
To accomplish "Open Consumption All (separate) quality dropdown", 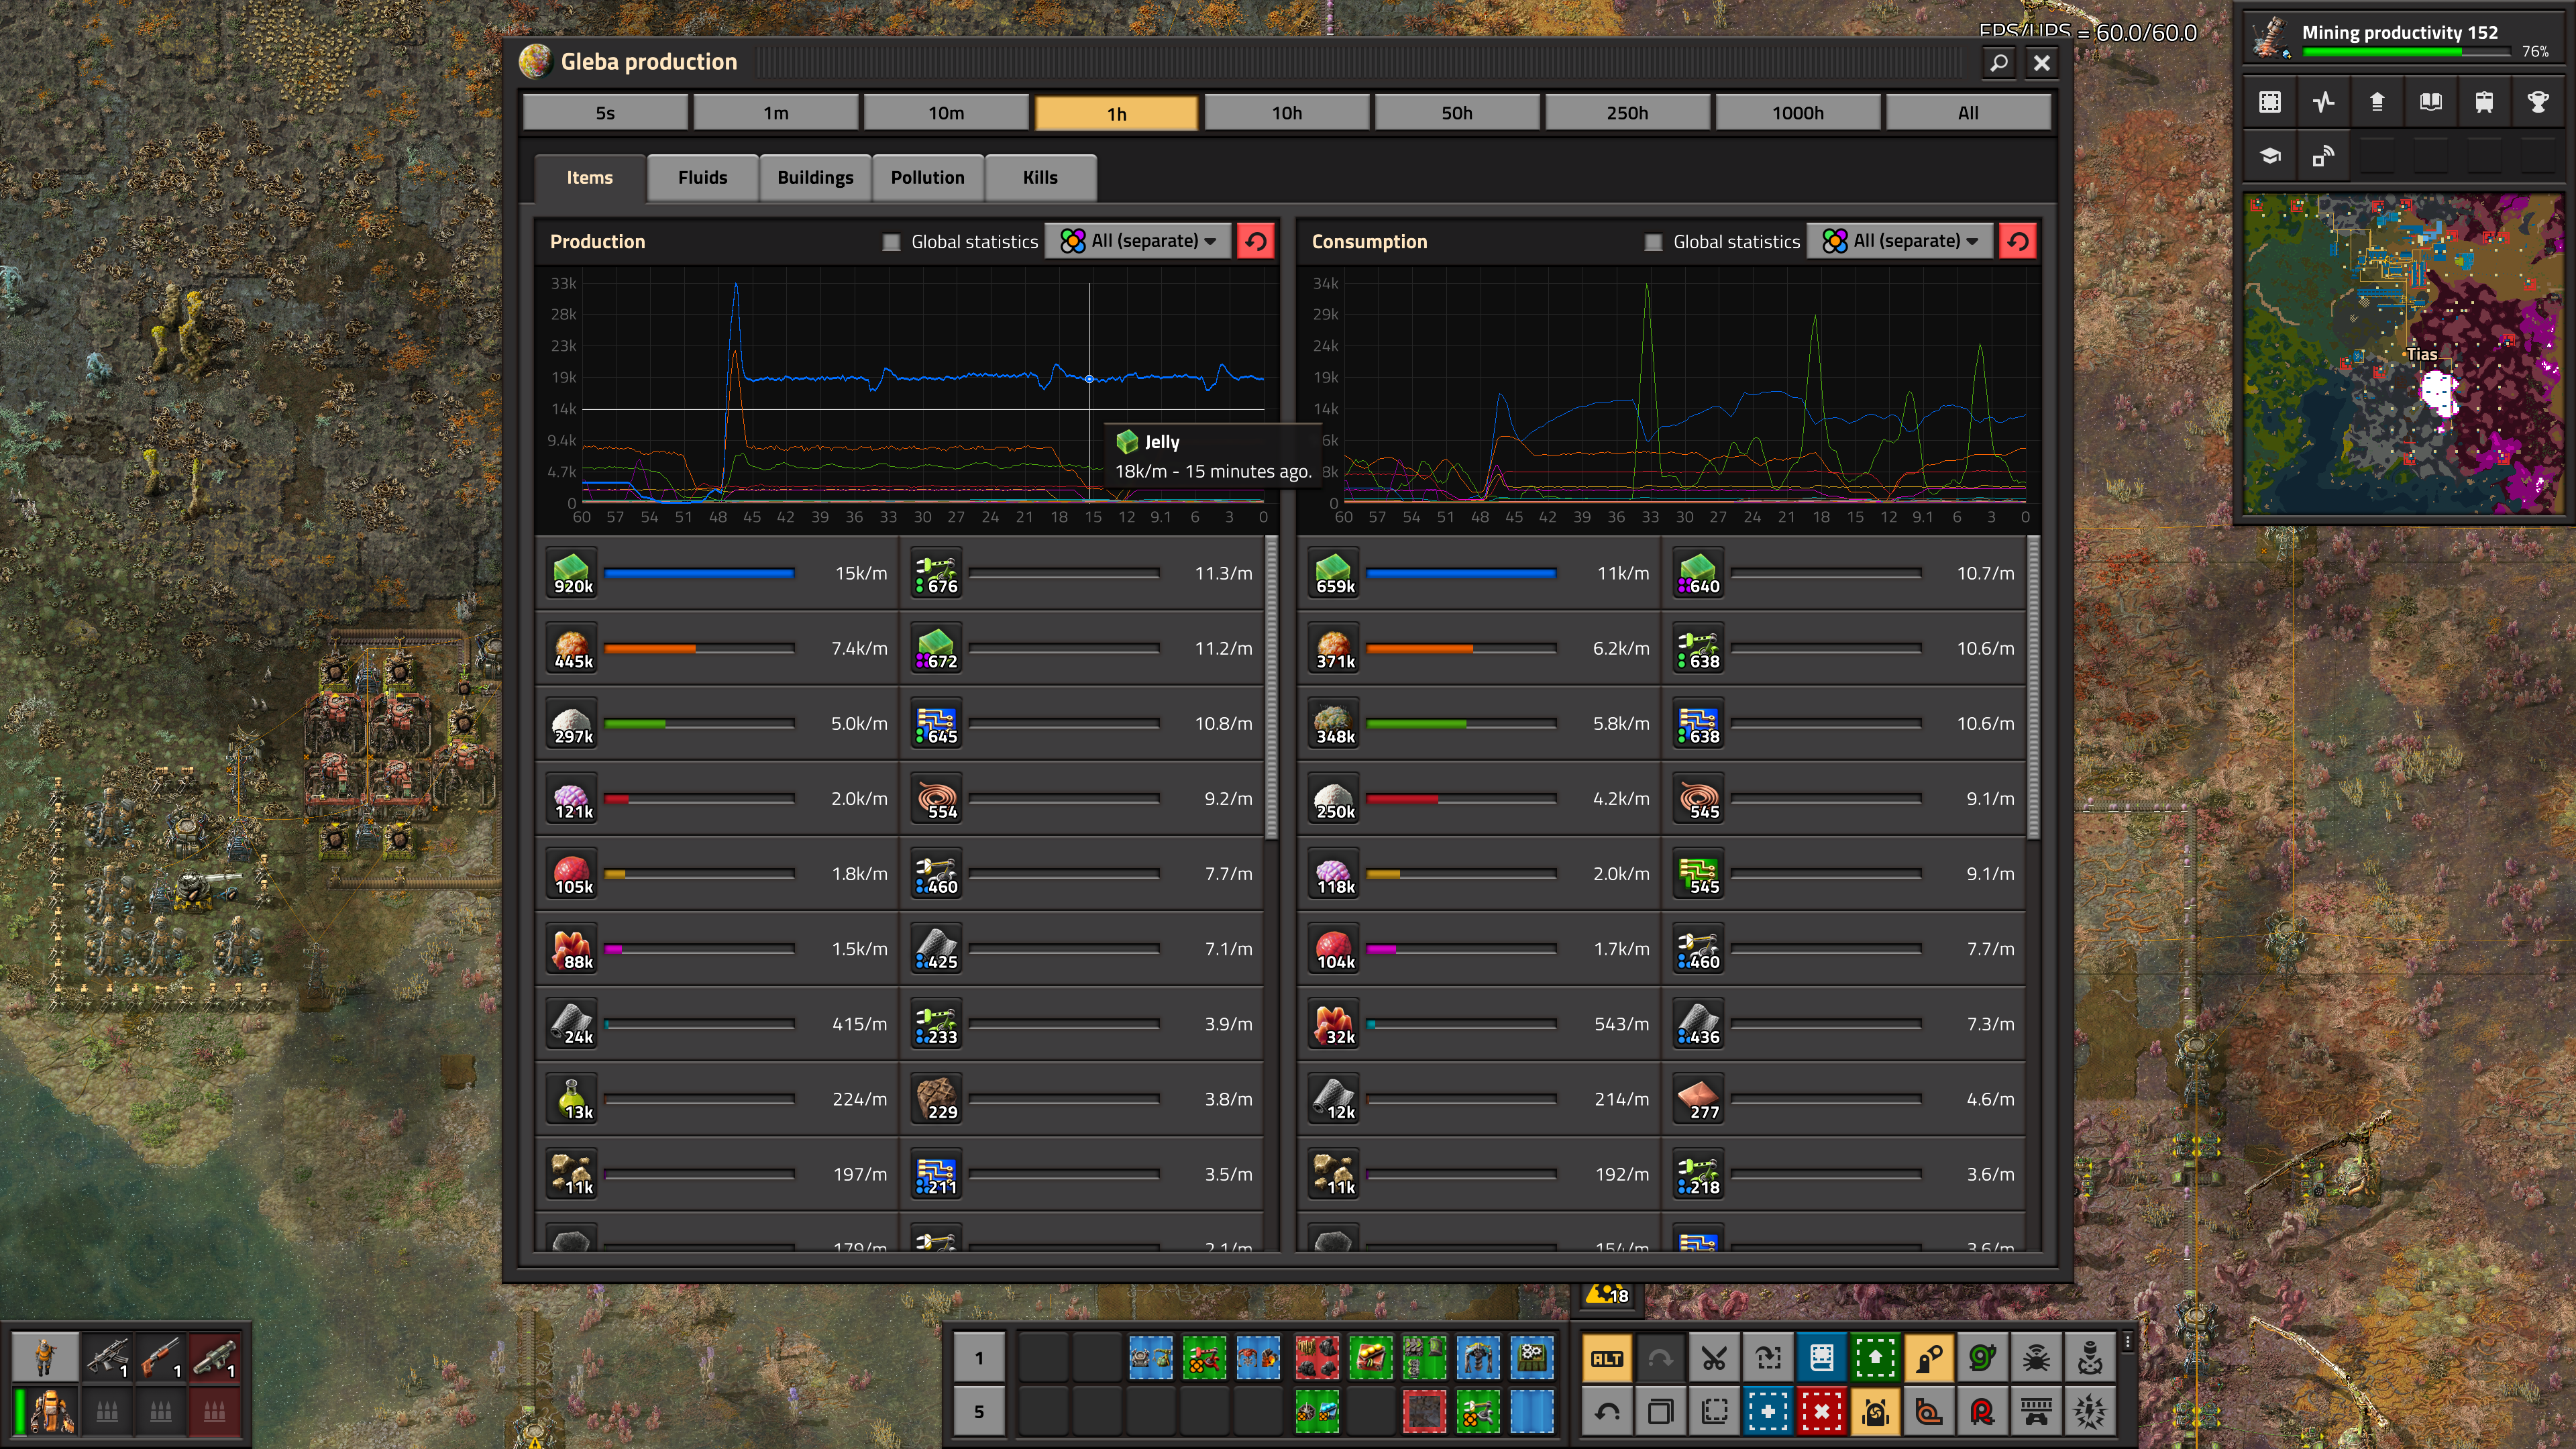I will pyautogui.click(x=1900, y=241).
